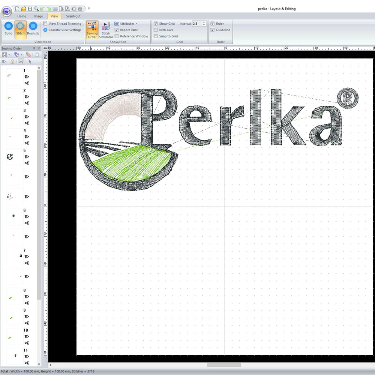Click the magnifier zoom icon in quick access toolbar
The width and height of the screenshot is (375, 375).
pyautogui.click(x=36, y=9)
